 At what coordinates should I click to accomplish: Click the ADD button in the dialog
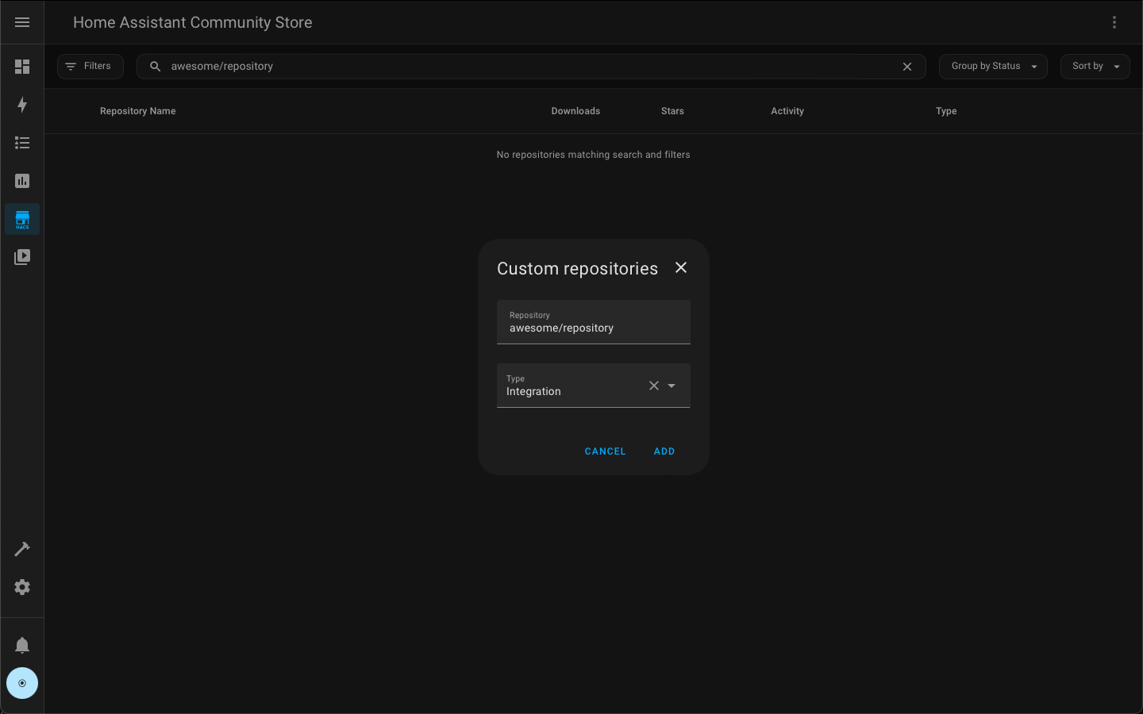[x=664, y=451]
